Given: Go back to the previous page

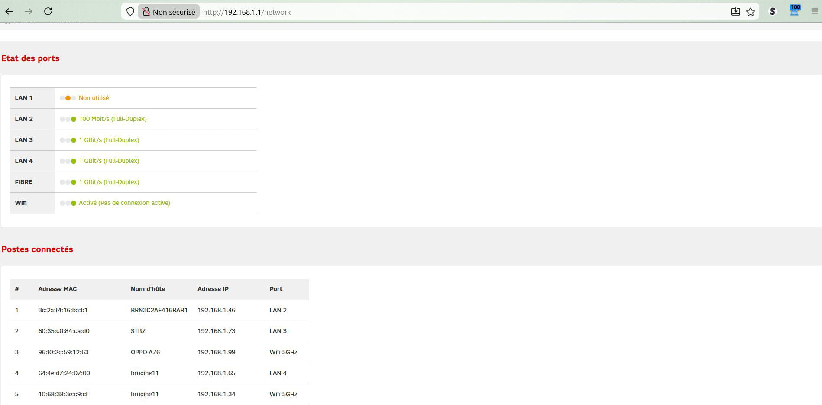Looking at the screenshot, I should click(9, 12).
